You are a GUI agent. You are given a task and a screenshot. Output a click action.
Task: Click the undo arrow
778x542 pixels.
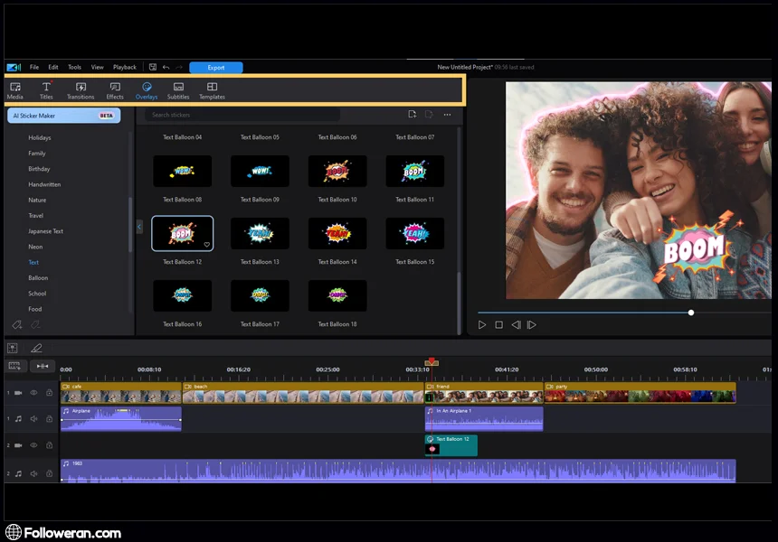pos(166,67)
